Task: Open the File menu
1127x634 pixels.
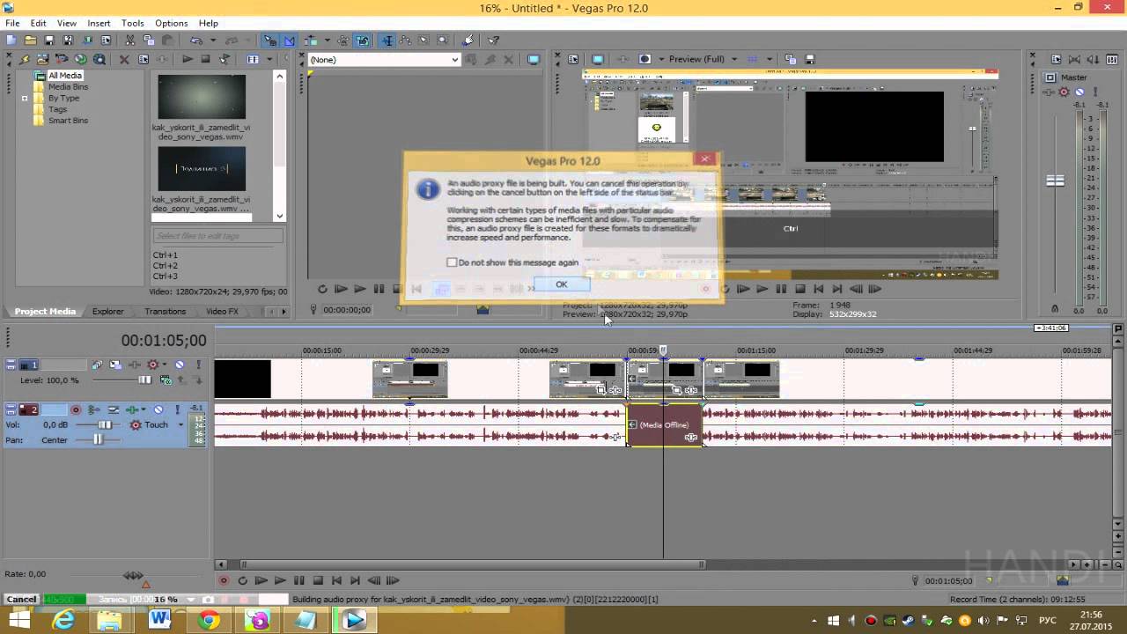Action: click(12, 23)
